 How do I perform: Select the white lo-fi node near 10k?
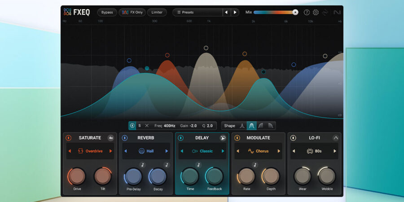[325, 56]
